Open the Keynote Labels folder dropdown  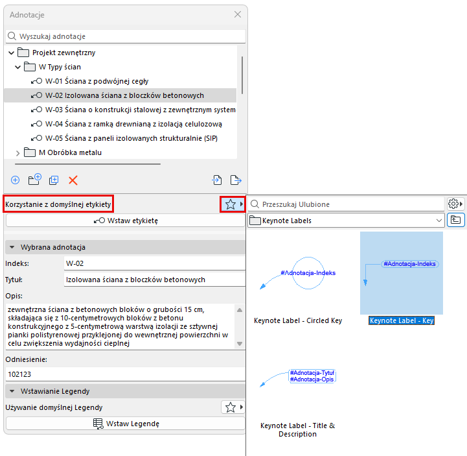coord(439,221)
